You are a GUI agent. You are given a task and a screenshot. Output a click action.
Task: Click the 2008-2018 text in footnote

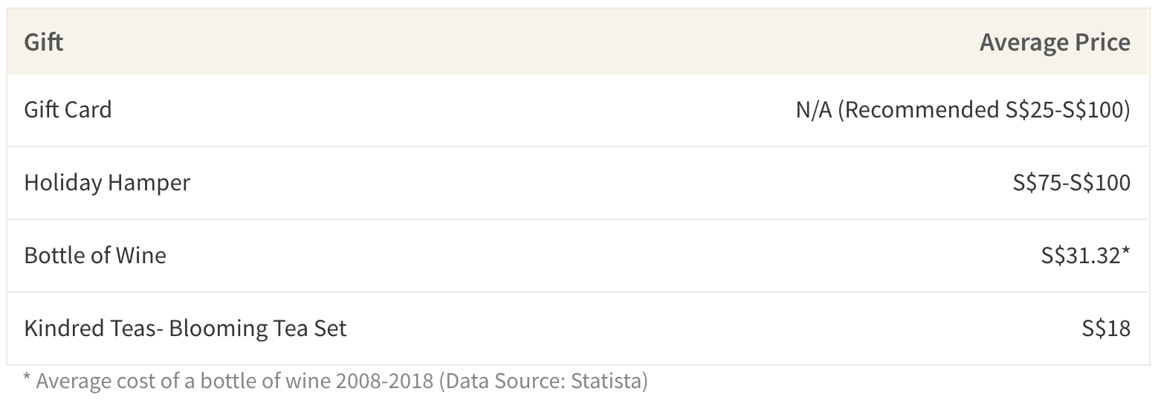point(384,381)
